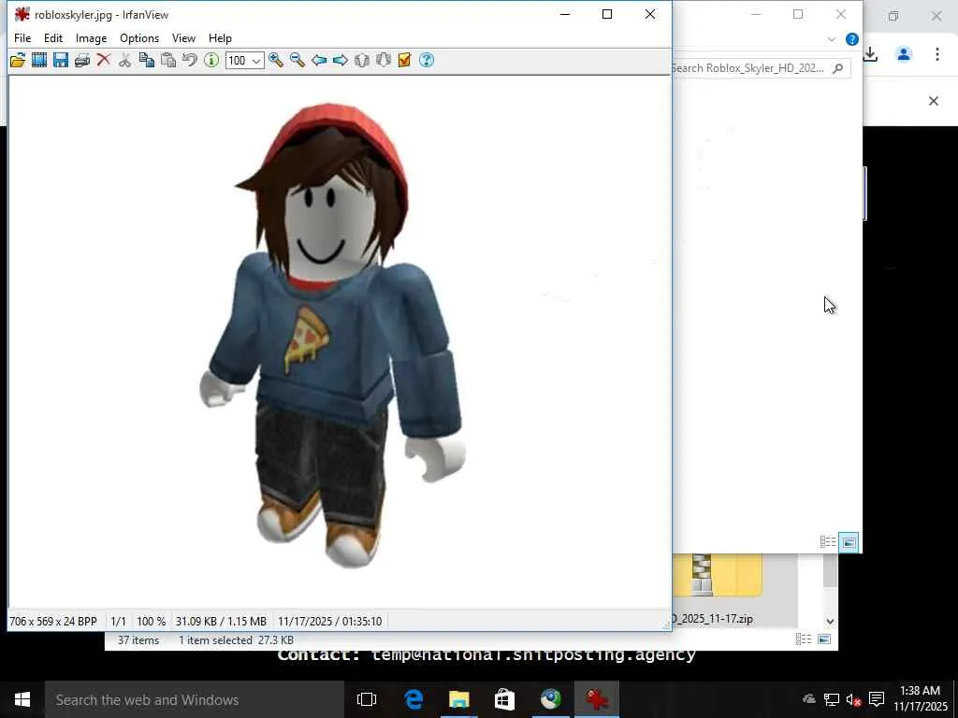This screenshot has height=718, width=958.
Task: Click the Search the web and Windows box
Action: pos(195,699)
